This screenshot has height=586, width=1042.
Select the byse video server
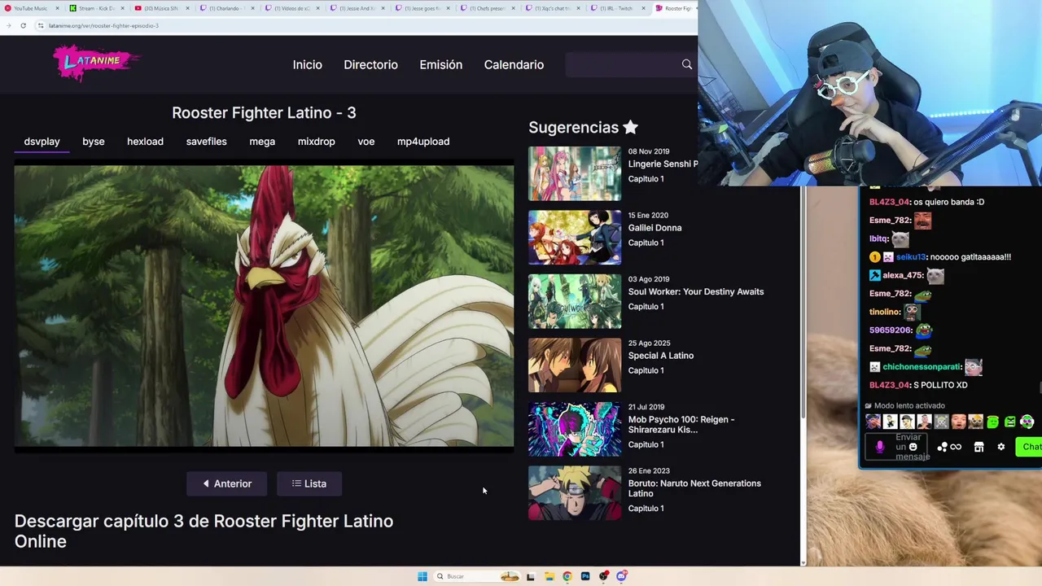(94, 142)
